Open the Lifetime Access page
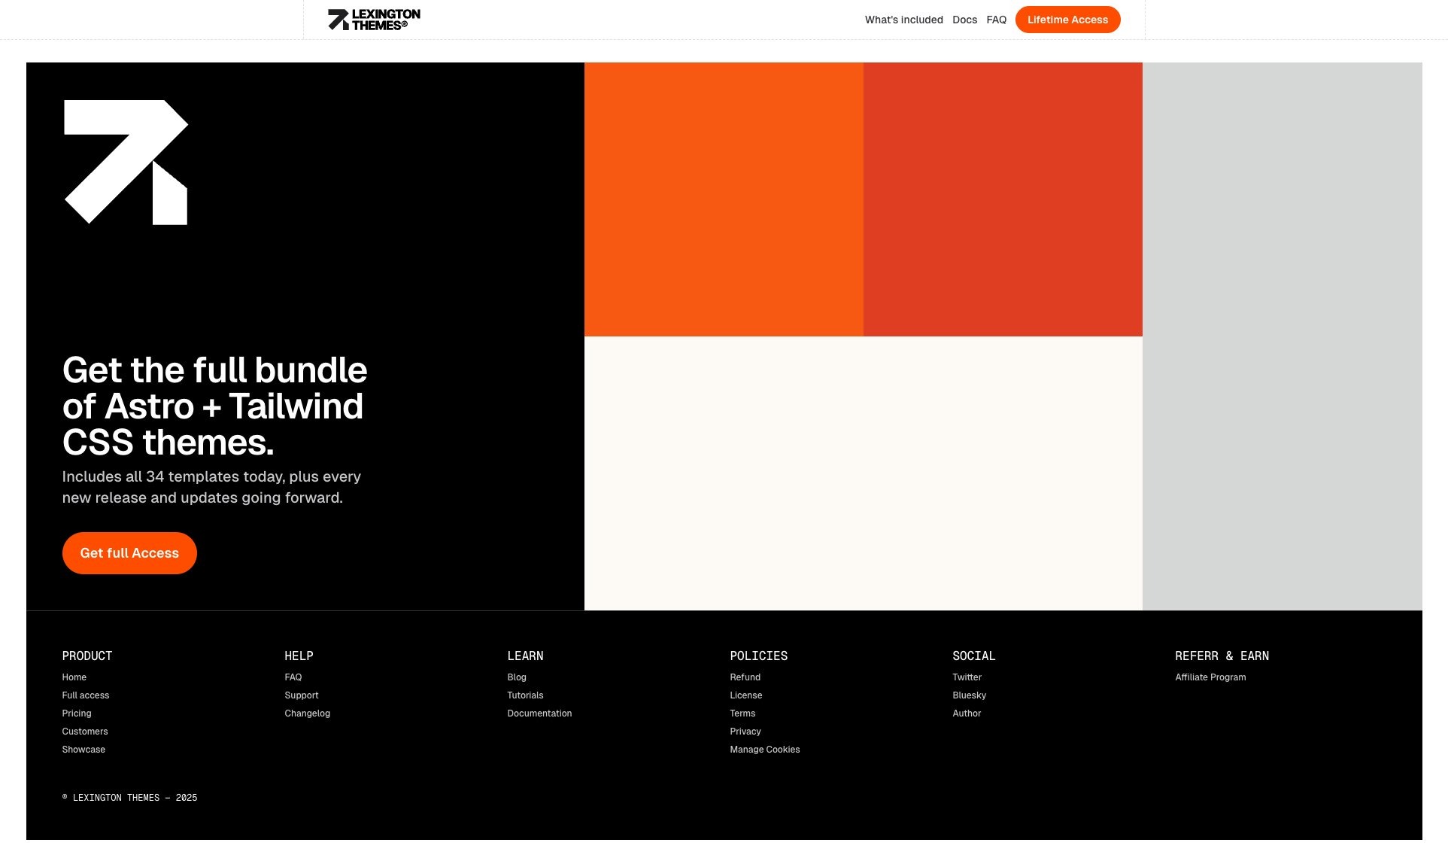 coord(1067,20)
